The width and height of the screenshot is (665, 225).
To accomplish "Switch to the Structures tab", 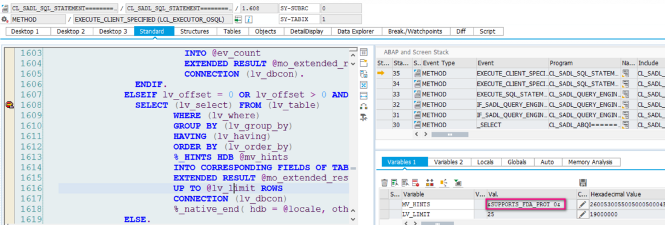I will click(x=194, y=31).
